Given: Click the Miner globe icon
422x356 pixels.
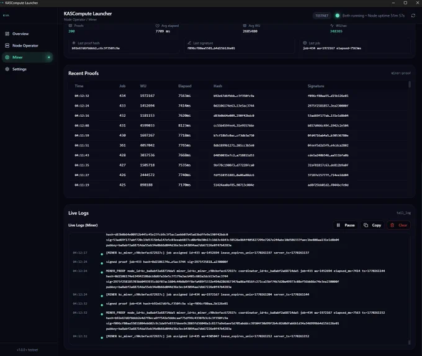Looking at the screenshot, I should pyautogui.click(x=7, y=57).
